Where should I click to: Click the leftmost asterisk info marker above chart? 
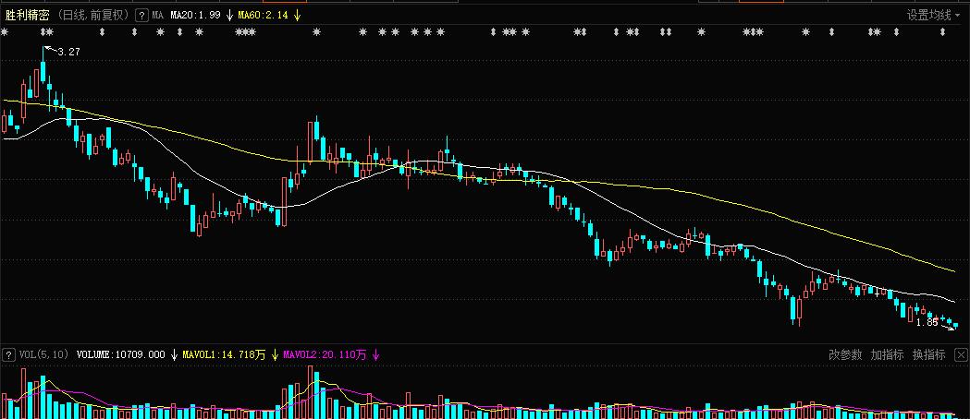[x=5, y=31]
